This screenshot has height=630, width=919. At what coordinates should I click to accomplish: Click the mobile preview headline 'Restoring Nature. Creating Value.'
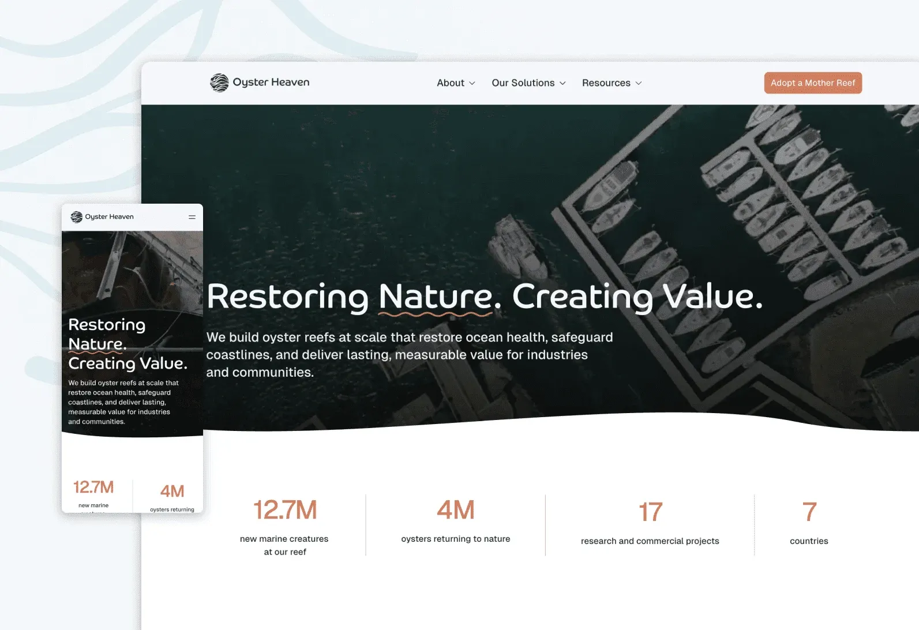(x=127, y=344)
